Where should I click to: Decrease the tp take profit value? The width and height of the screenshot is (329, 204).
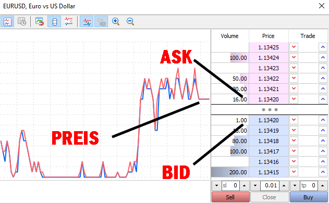(295, 186)
